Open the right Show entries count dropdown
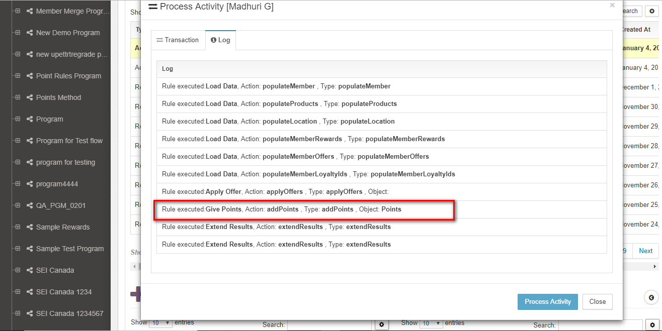The image size is (662, 331). pyautogui.click(x=431, y=323)
